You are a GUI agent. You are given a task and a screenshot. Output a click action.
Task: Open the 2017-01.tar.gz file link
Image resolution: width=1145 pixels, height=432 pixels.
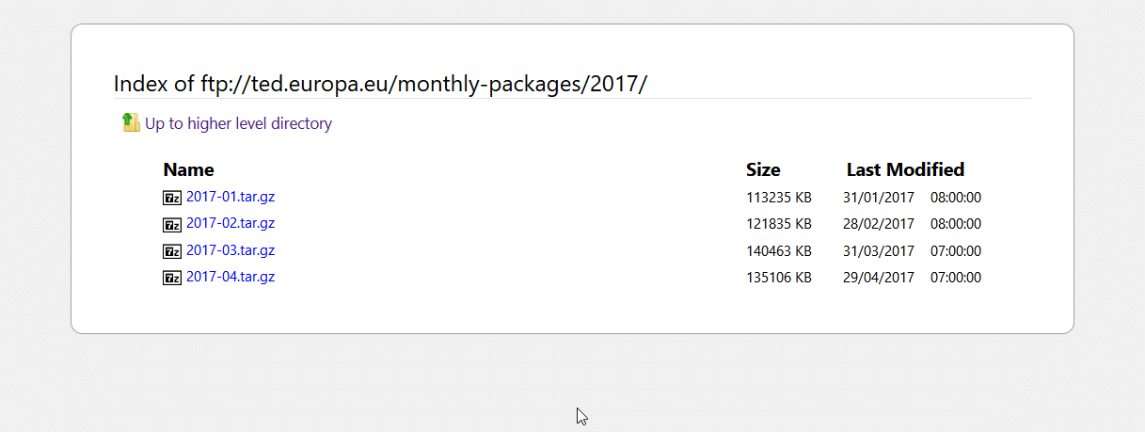point(231,197)
